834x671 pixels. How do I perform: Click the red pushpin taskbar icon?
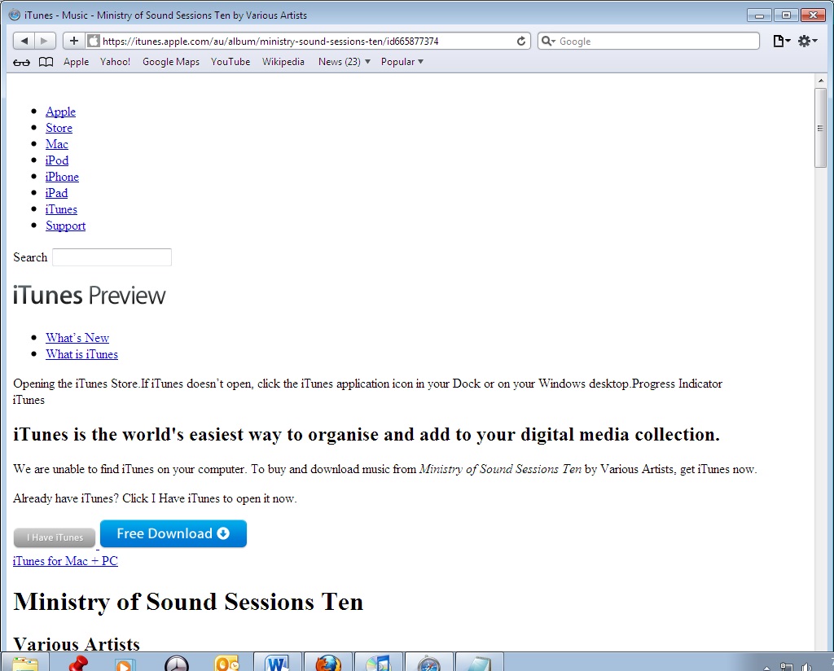77,663
